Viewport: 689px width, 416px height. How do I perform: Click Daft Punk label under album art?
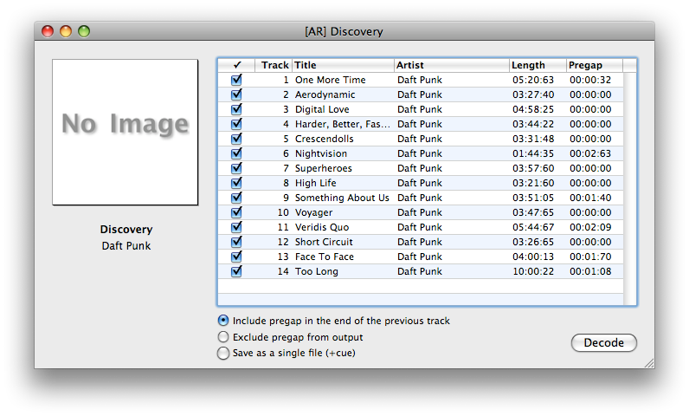pos(126,245)
